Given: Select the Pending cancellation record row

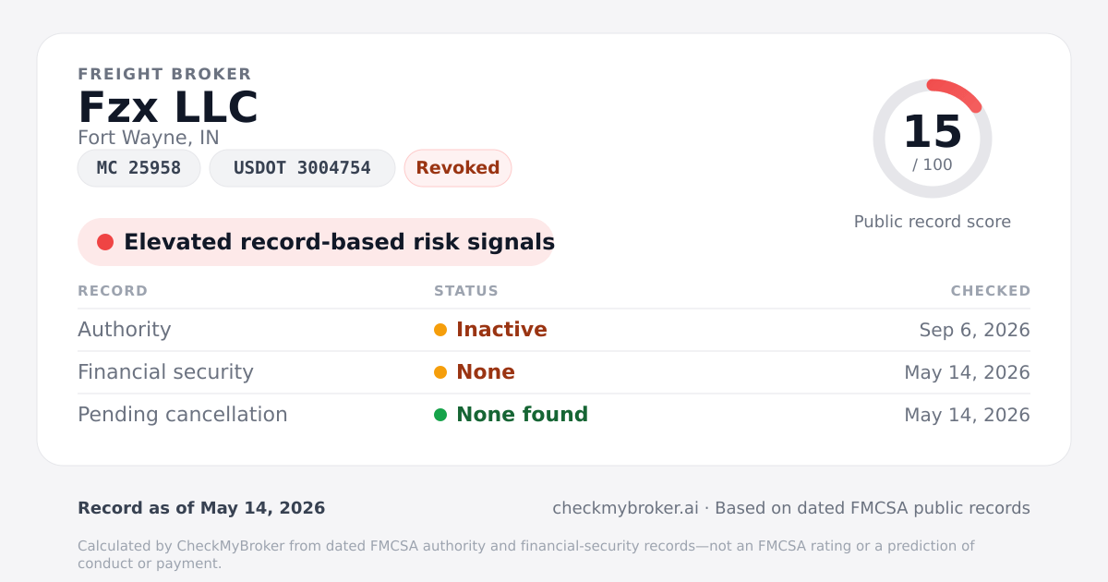Looking at the screenshot, I should point(554,415).
